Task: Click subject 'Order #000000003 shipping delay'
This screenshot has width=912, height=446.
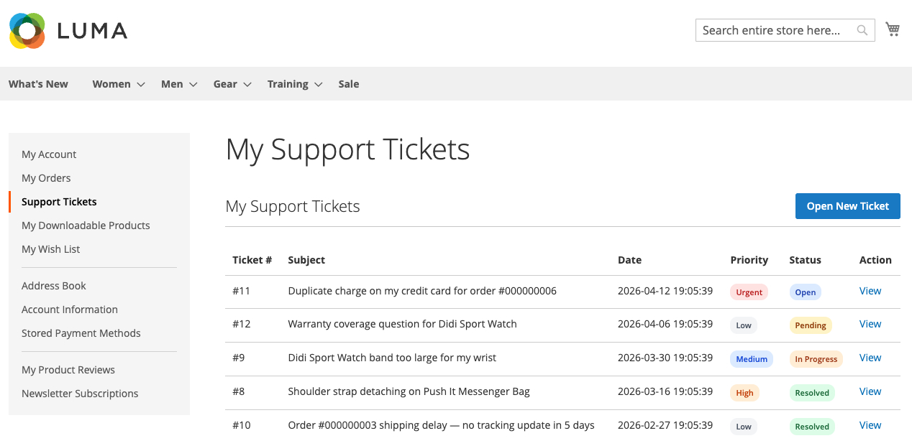Action: [441, 425]
